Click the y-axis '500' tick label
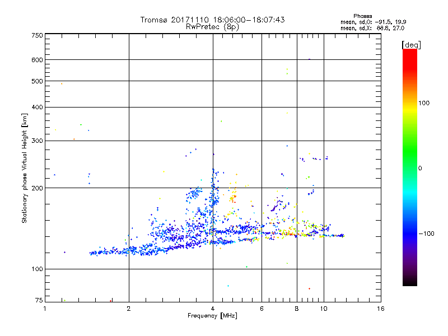448x336 pixels. click(37, 81)
